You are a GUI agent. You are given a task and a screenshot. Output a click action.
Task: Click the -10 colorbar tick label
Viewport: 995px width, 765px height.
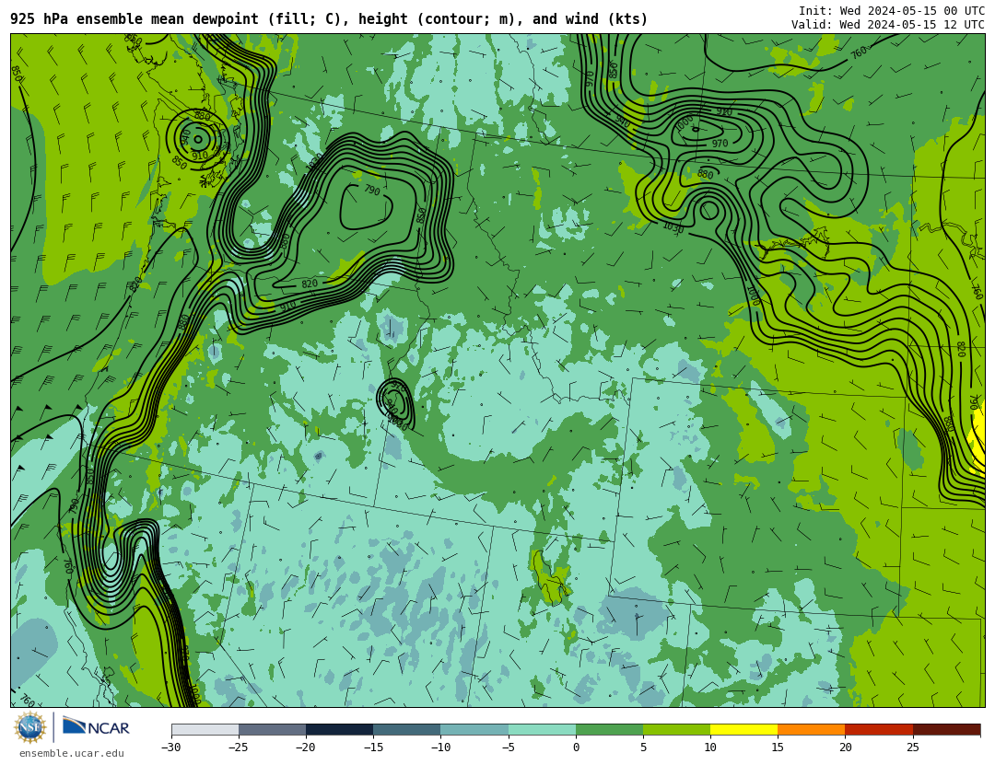coord(439,748)
